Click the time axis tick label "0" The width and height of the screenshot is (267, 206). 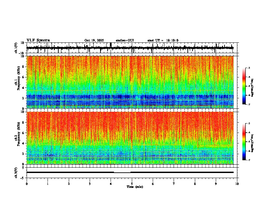[27, 184]
